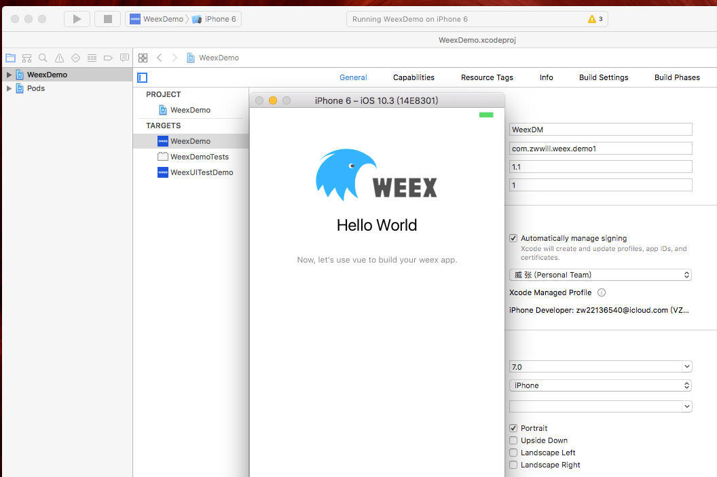Open the iPhone devices dropdown

pos(600,385)
